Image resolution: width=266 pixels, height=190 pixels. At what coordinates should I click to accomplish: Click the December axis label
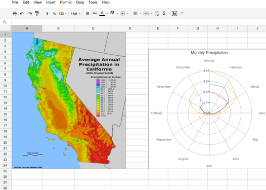click(x=183, y=67)
